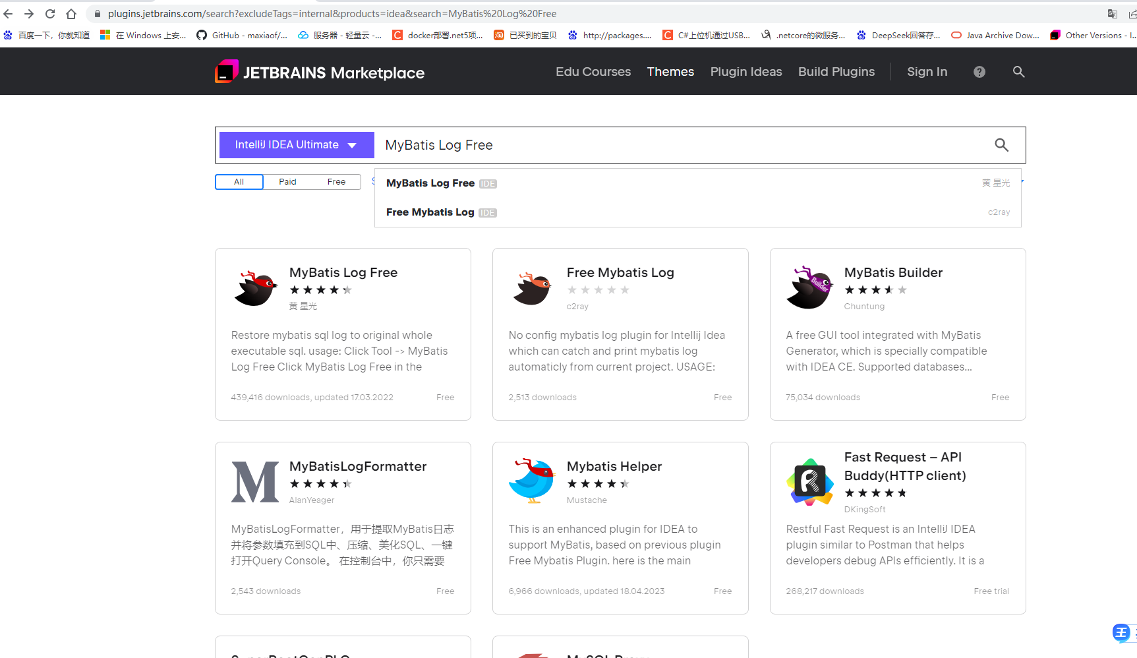Open JetBrains Marketplace logo

coord(320,72)
